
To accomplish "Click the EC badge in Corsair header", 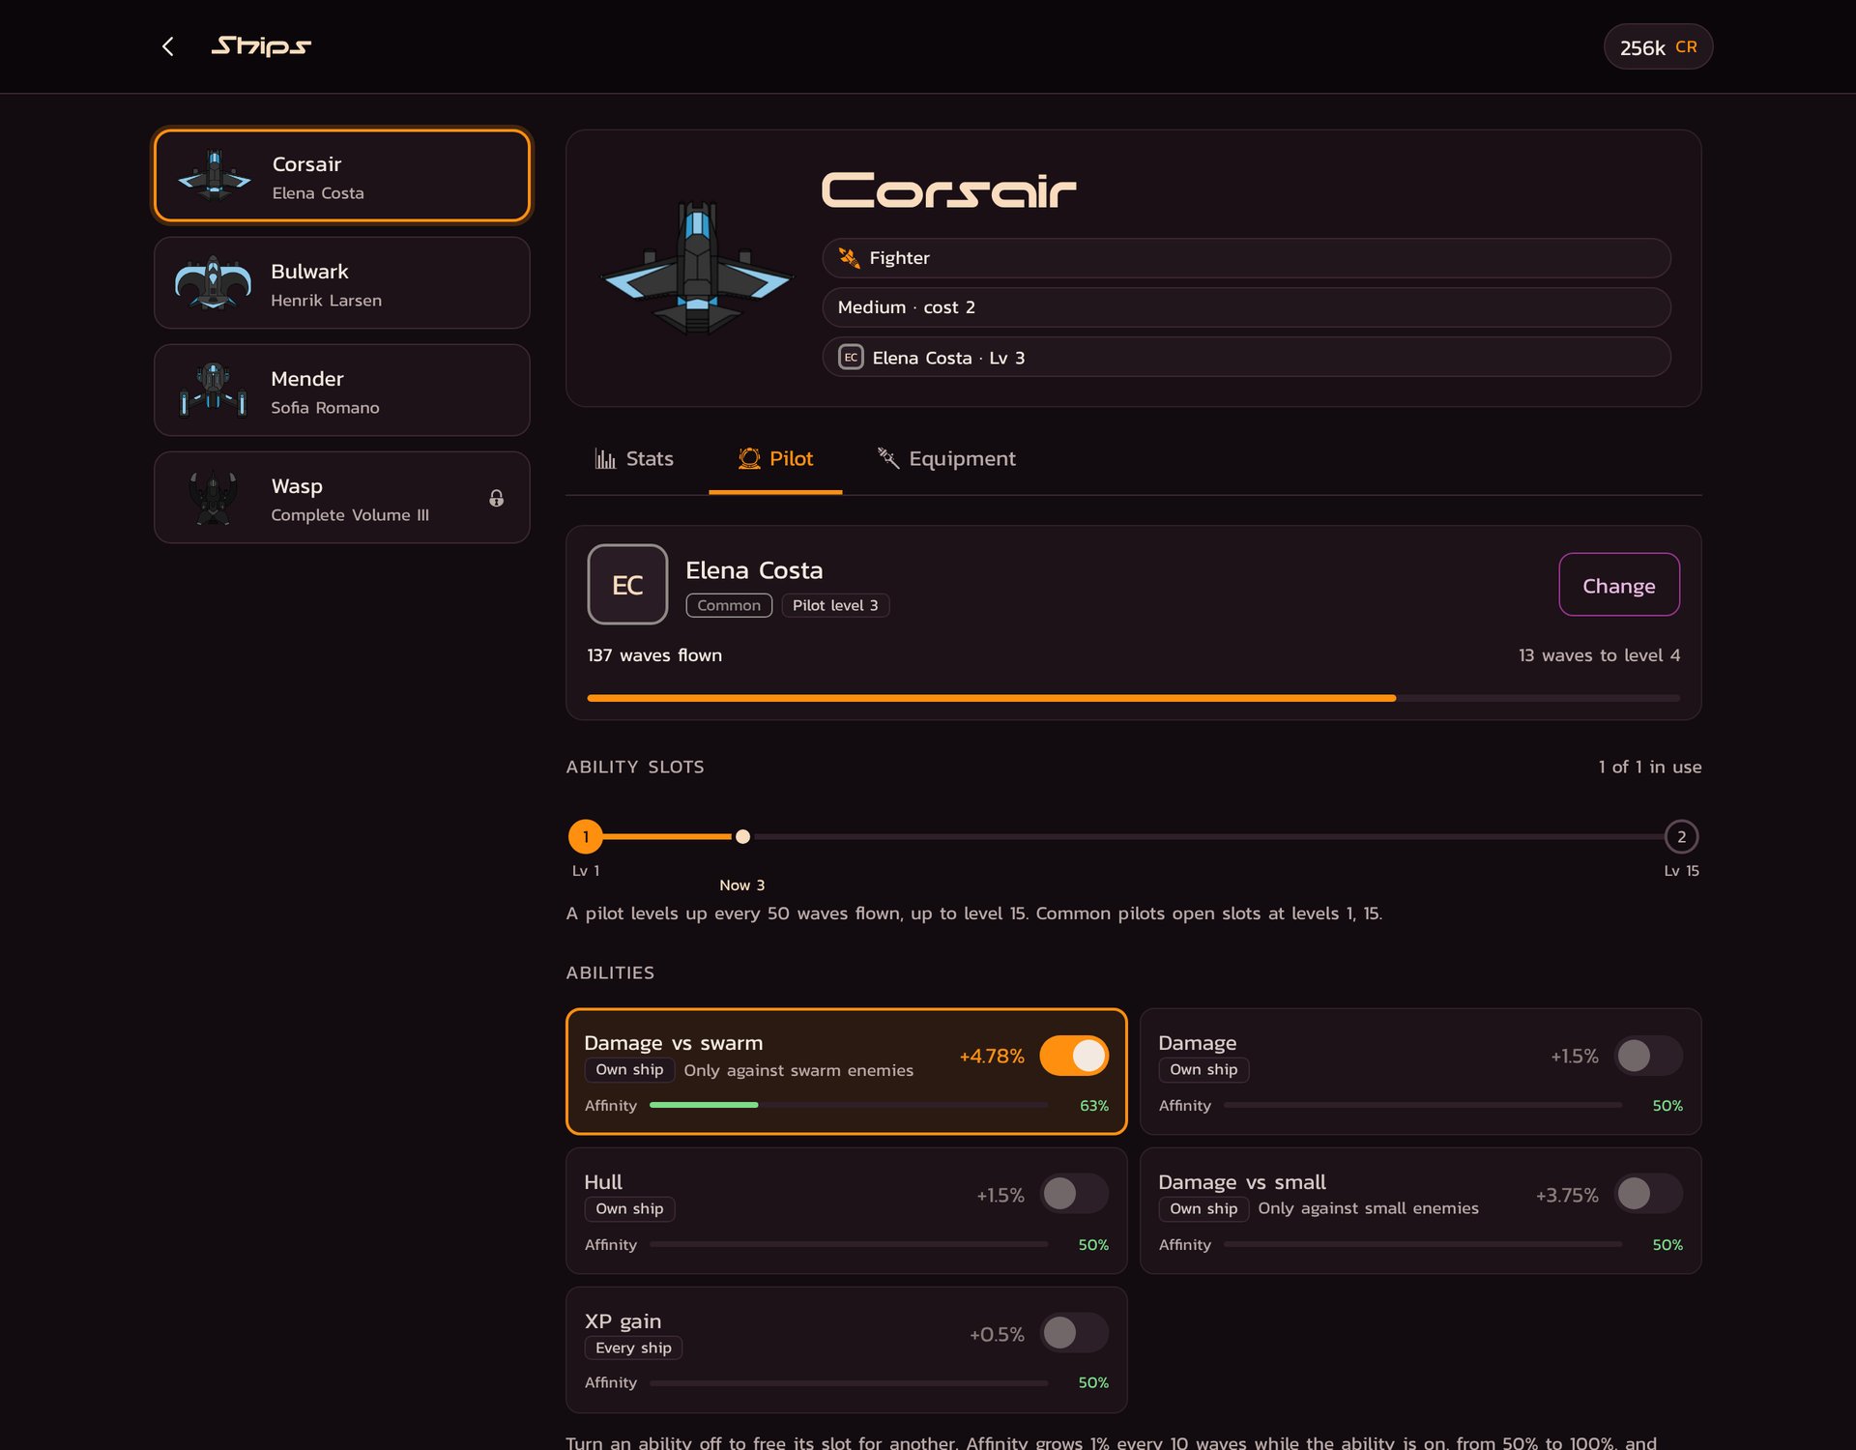I will tap(851, 358).
